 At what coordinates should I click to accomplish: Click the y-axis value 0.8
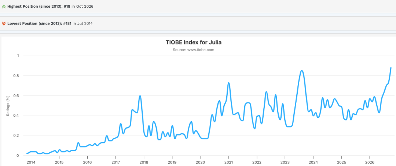click(16, 76)
